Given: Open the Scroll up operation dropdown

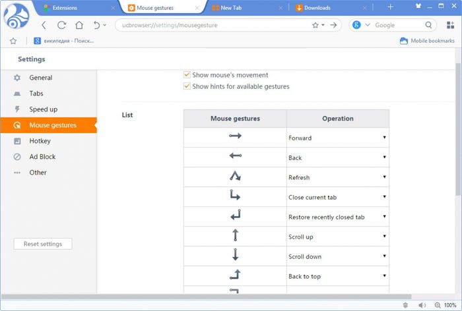Looking at the screenshot, I should click(x=338, y=237).
